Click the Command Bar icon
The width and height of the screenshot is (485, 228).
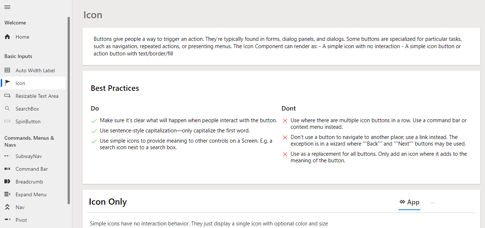click(7, 169)
